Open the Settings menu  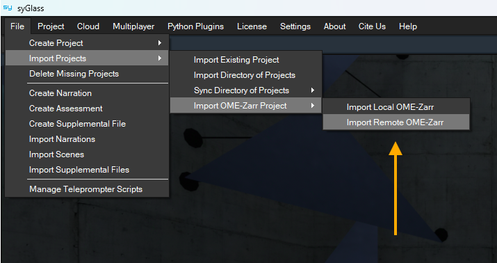click(295, 26)
